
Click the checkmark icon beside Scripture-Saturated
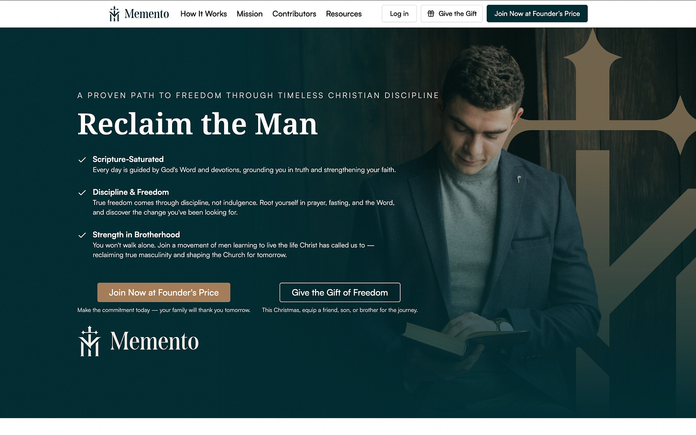82,160
